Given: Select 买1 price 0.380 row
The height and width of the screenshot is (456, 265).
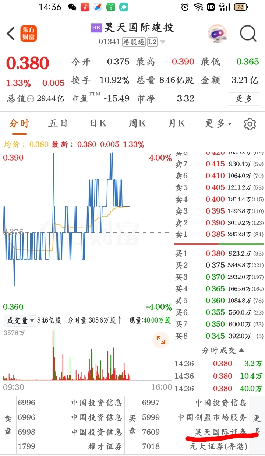Looking at the screenshot, I should 219,253.
